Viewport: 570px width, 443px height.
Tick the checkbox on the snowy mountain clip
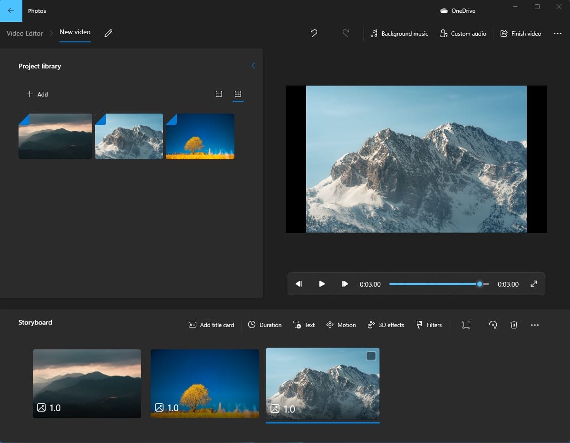(x=371, y=356)
